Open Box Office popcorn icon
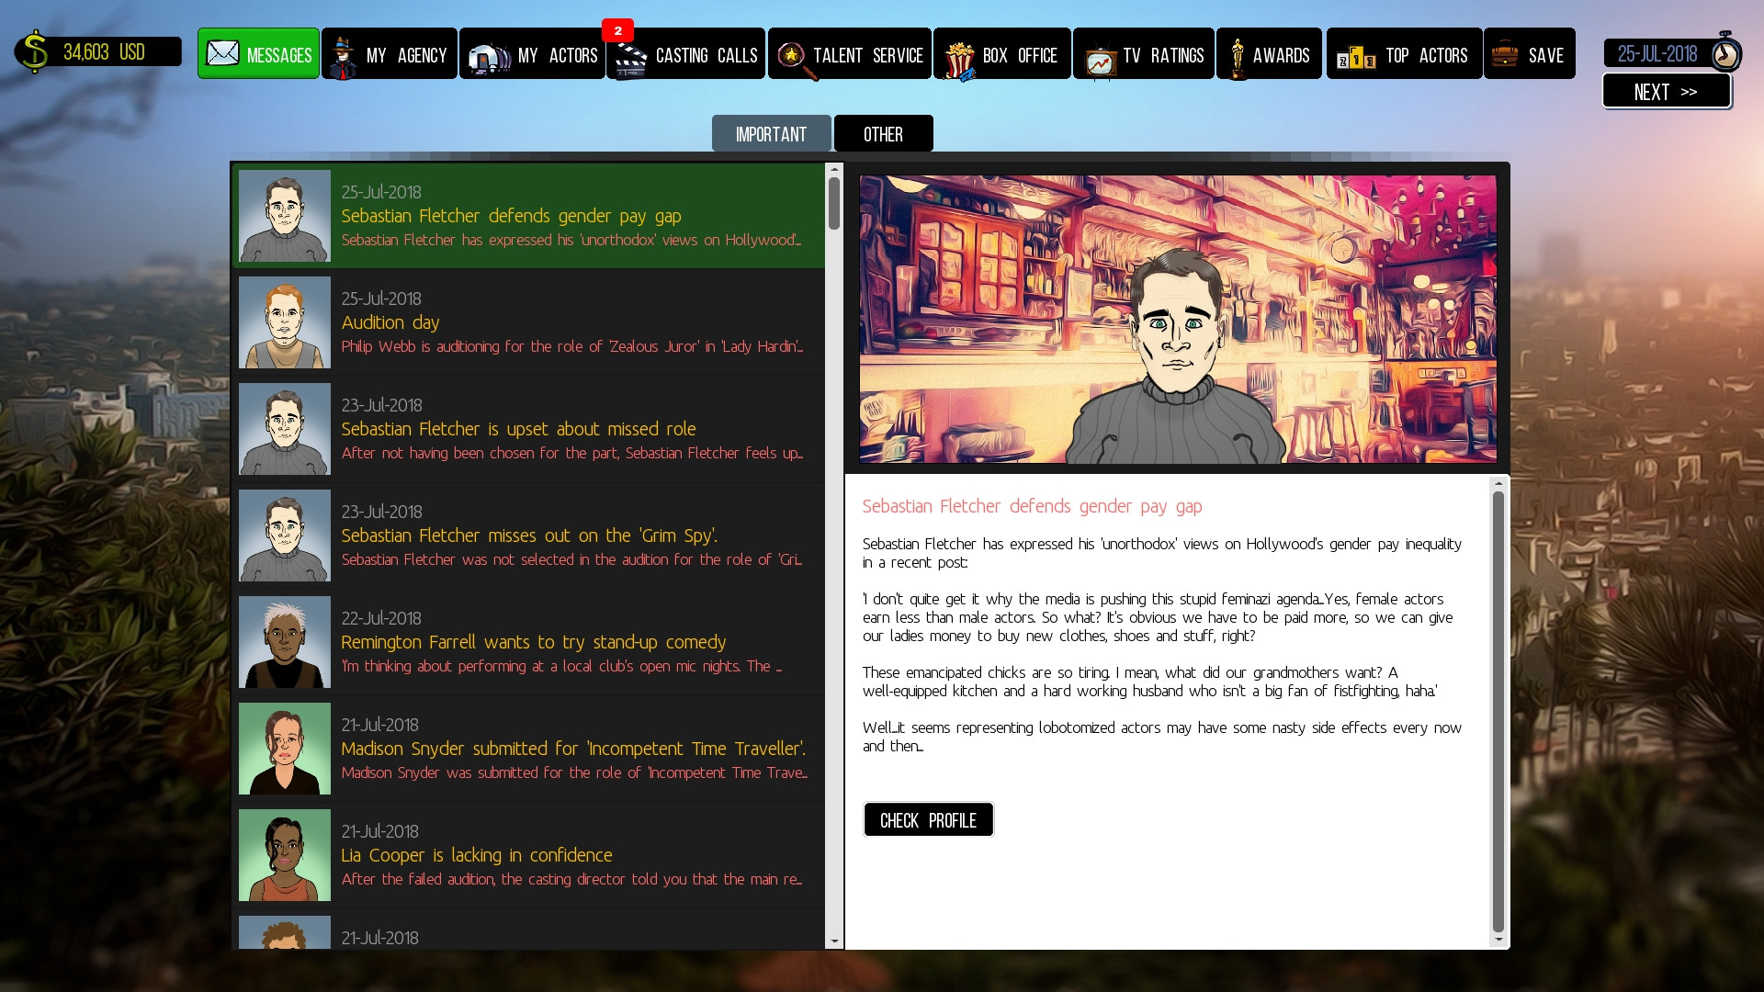Image resolution: width=1764 pixels, height=992 pixels. [959, 60]
